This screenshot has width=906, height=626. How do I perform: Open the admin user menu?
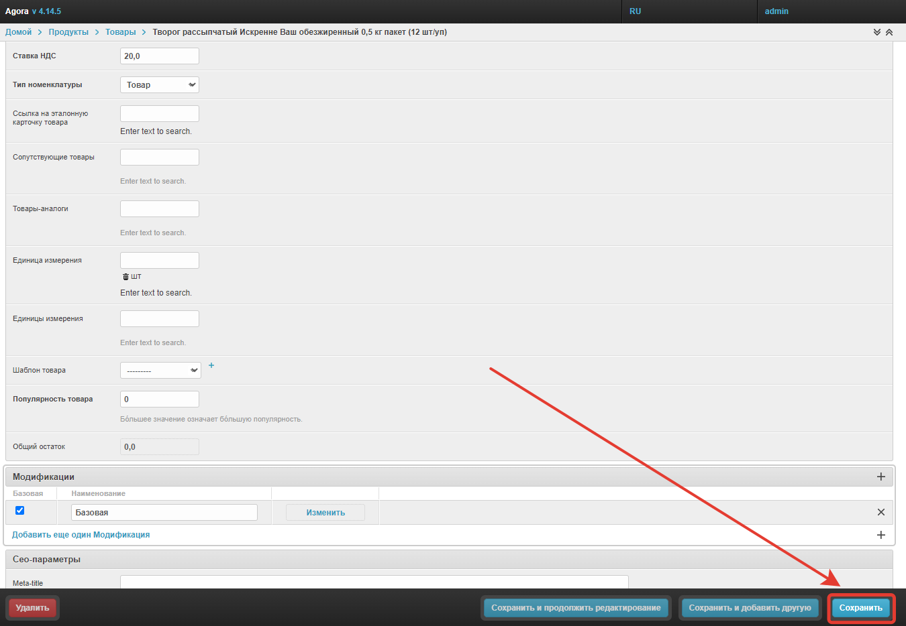tap(776, 11)
